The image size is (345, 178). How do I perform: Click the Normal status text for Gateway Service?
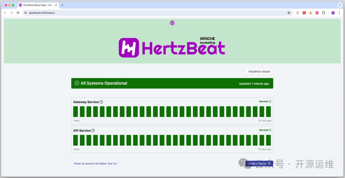pos(263,101)
